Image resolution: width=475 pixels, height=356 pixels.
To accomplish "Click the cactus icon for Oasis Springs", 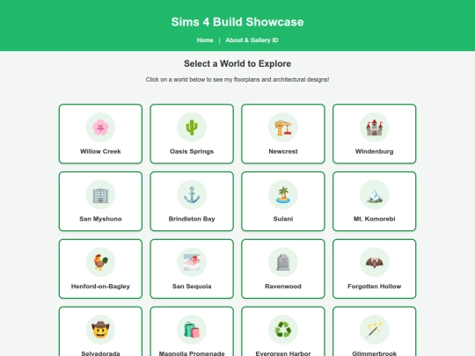I will tap(192, 127).
